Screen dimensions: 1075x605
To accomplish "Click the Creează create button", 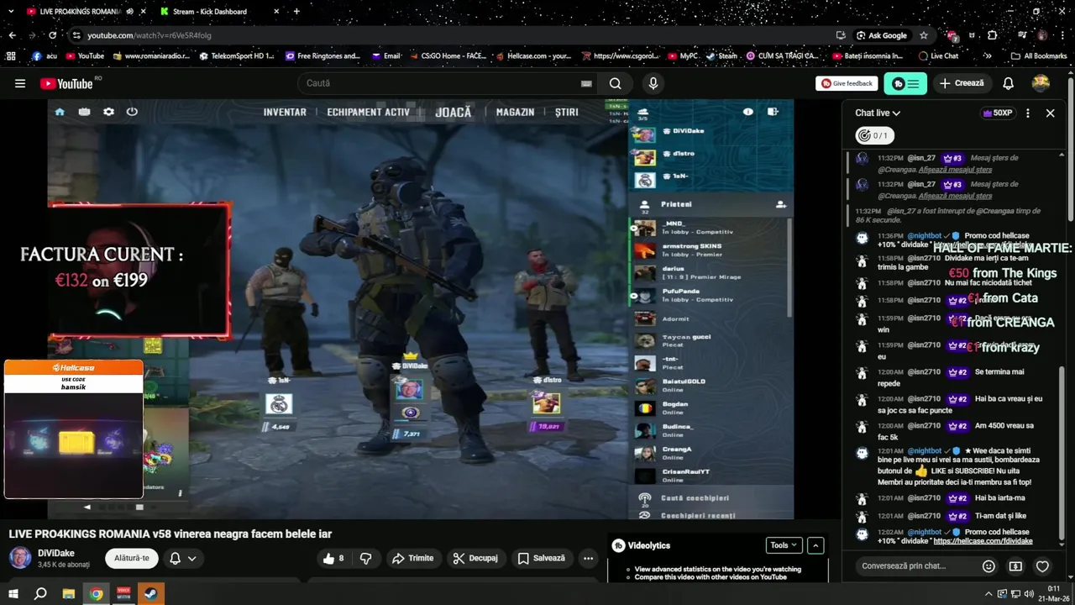I will pyautogui.click(x=962, y=83).
